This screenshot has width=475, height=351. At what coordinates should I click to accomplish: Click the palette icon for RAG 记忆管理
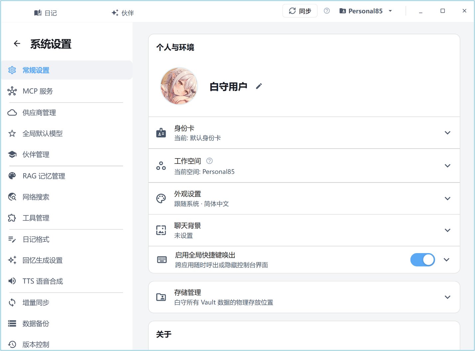click(12, 176)
